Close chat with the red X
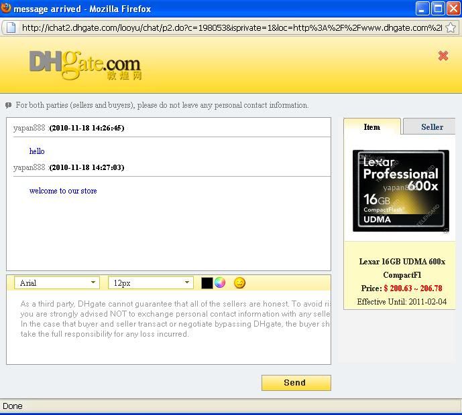Image resolution: width=462 pixels, height=415 pixels. (x=443, y=56)
